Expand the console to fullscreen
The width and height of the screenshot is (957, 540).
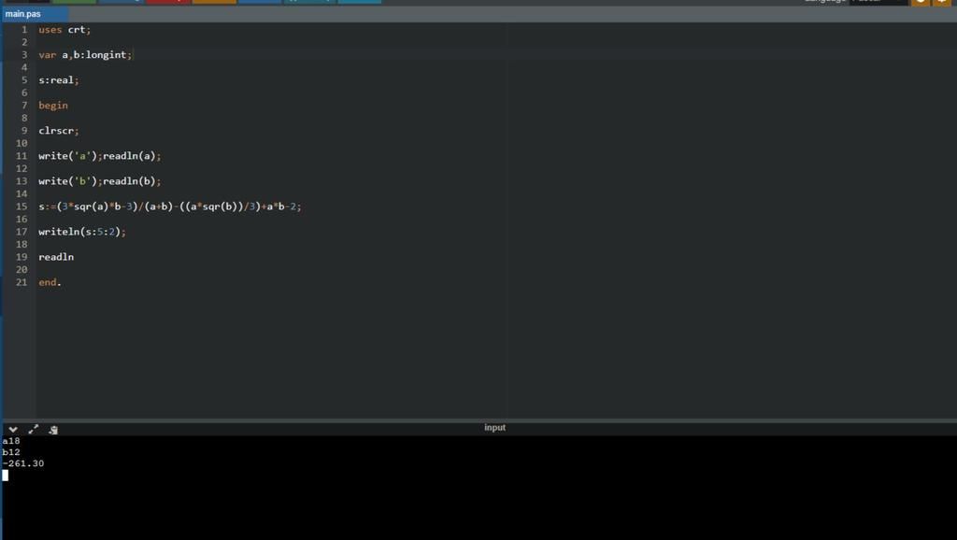pos(34,430)
